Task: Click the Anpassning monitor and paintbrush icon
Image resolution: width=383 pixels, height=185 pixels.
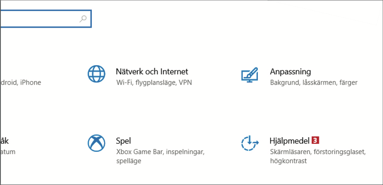Action: [250, 75]
